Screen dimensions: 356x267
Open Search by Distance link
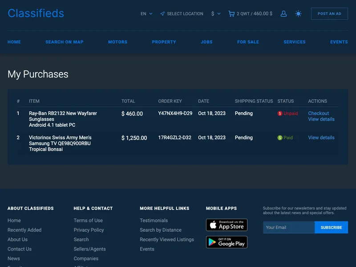click(161, 230)
